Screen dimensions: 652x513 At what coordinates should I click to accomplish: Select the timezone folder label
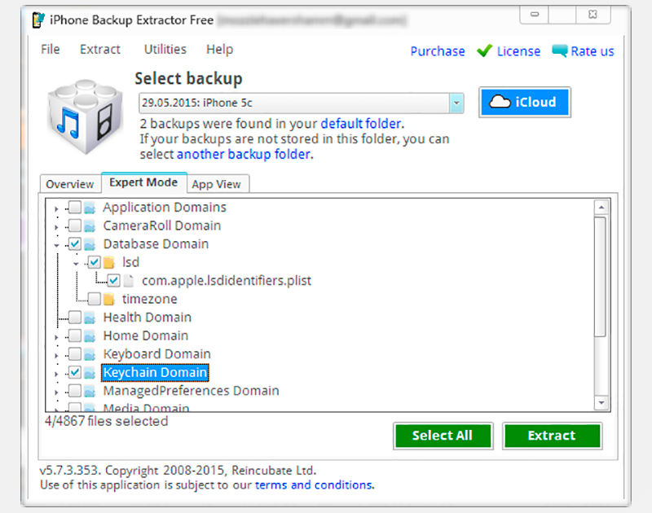(x=150, y=299)
